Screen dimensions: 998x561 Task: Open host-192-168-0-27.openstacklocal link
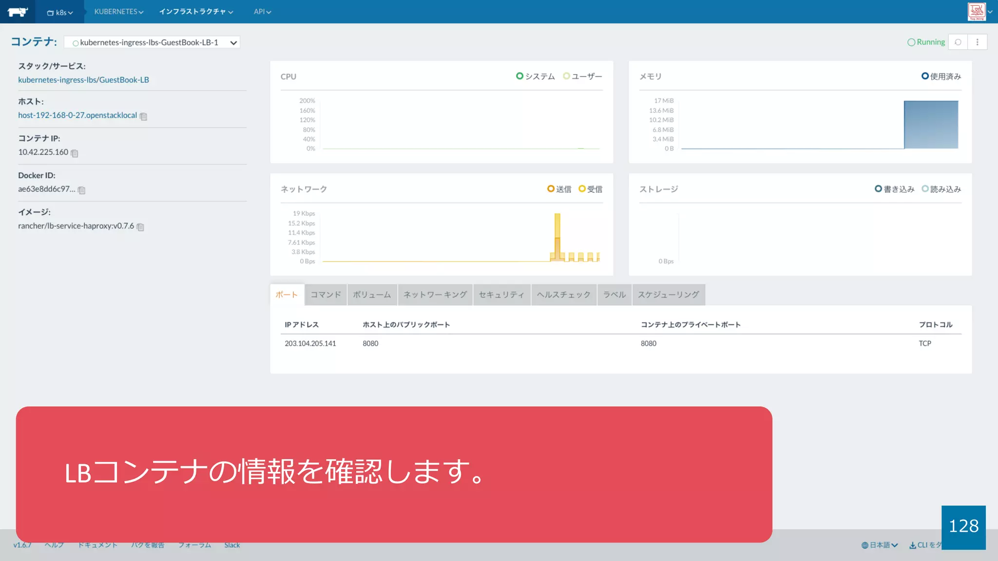click(77, 115)
